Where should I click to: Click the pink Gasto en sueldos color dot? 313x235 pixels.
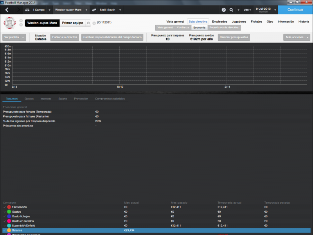(9, 221)
